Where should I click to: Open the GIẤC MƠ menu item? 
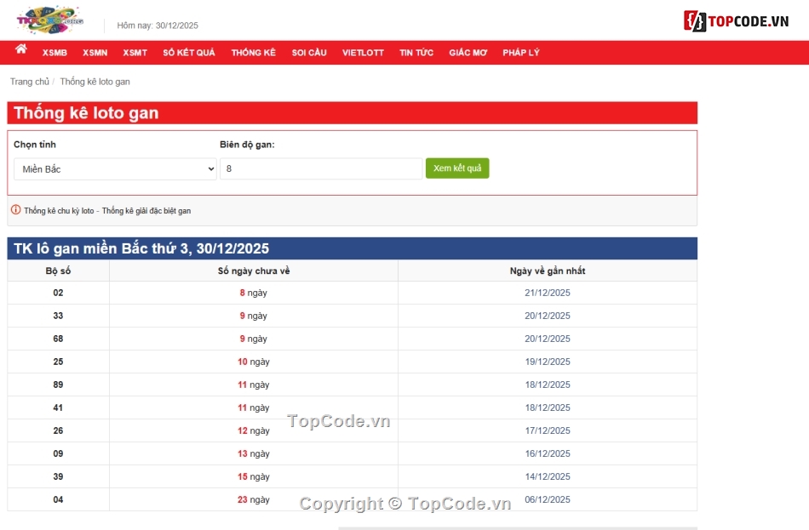point(468,52)
